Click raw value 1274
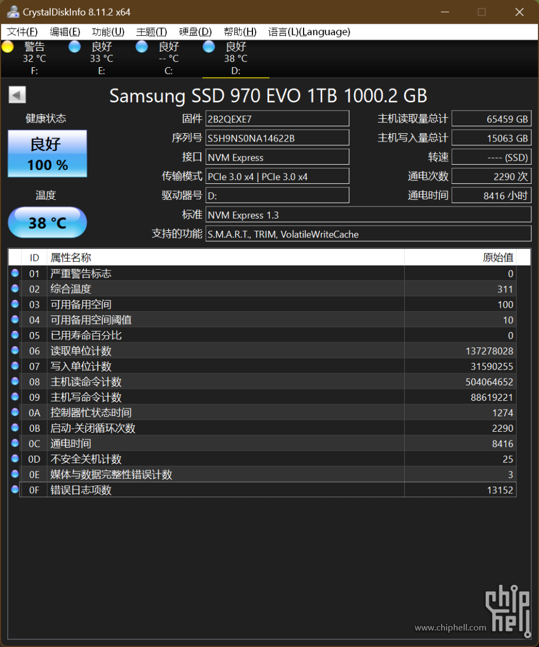Image resolution: width=539 pixels, height=647 pixels. point(503,413)
